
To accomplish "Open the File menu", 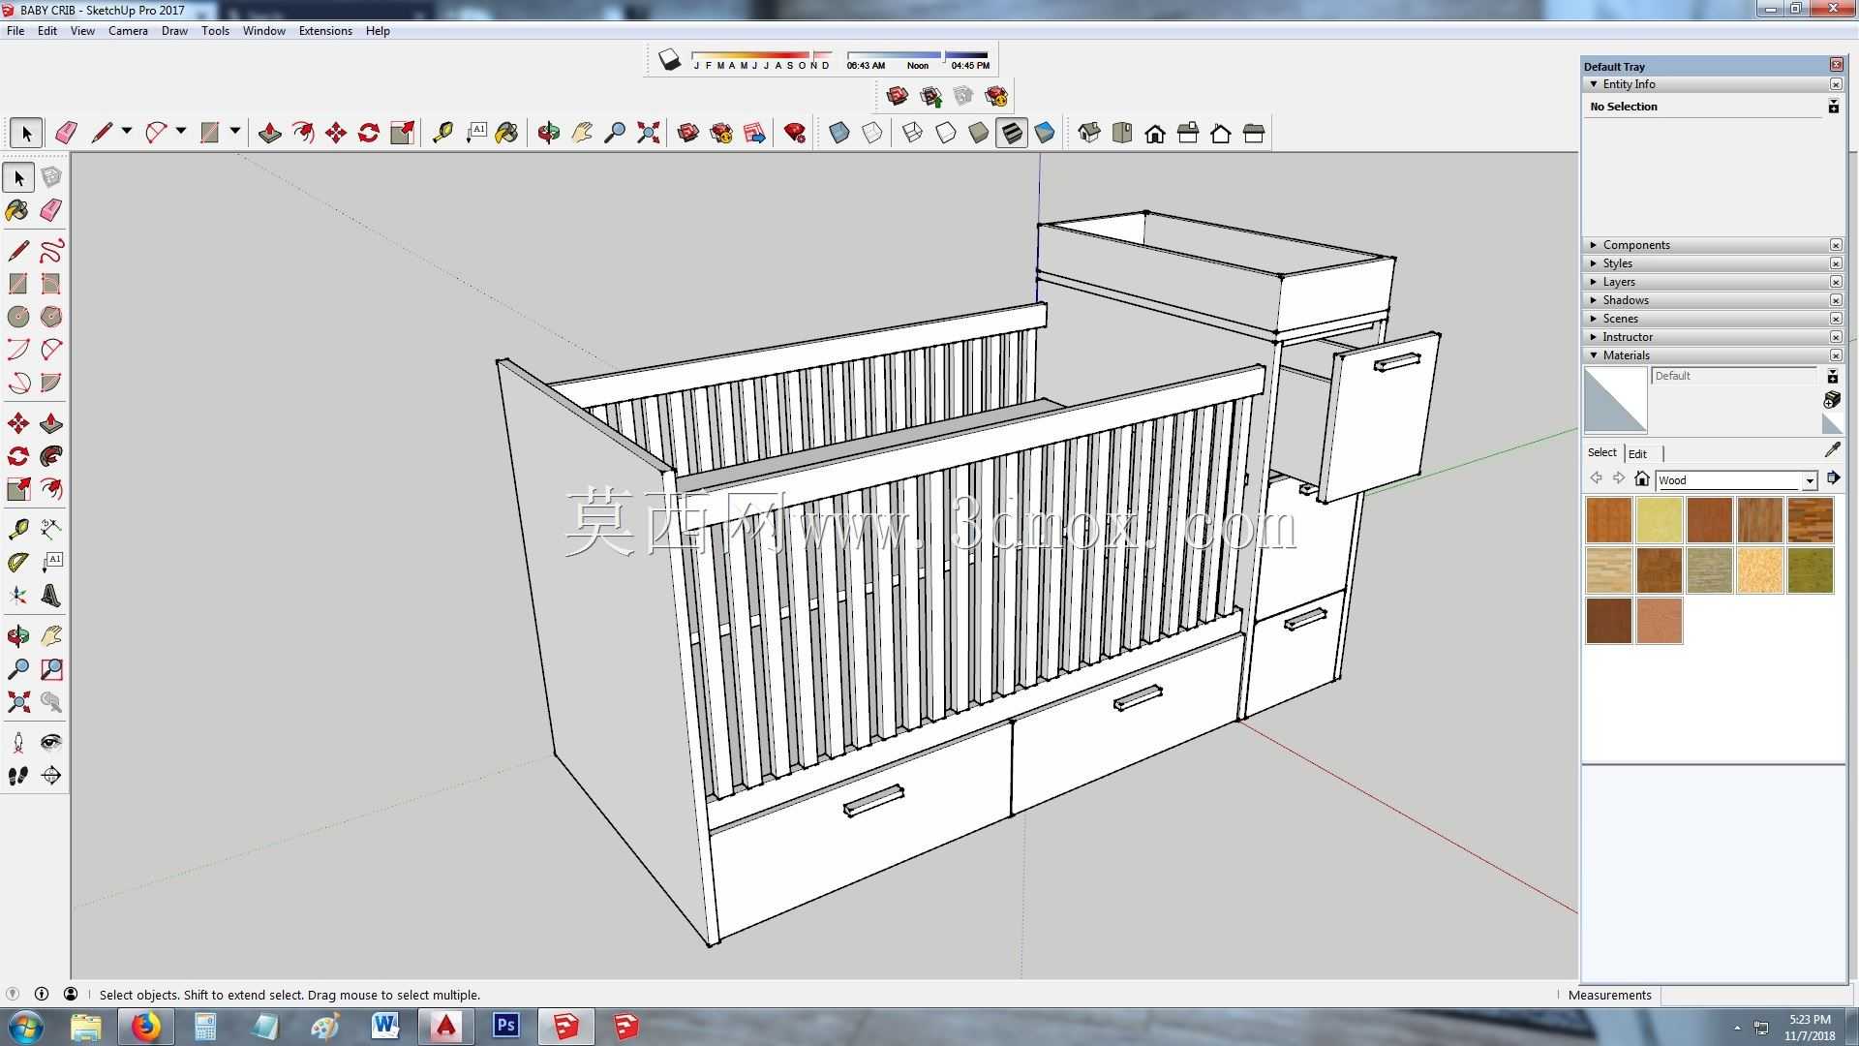I will point(15,31).
